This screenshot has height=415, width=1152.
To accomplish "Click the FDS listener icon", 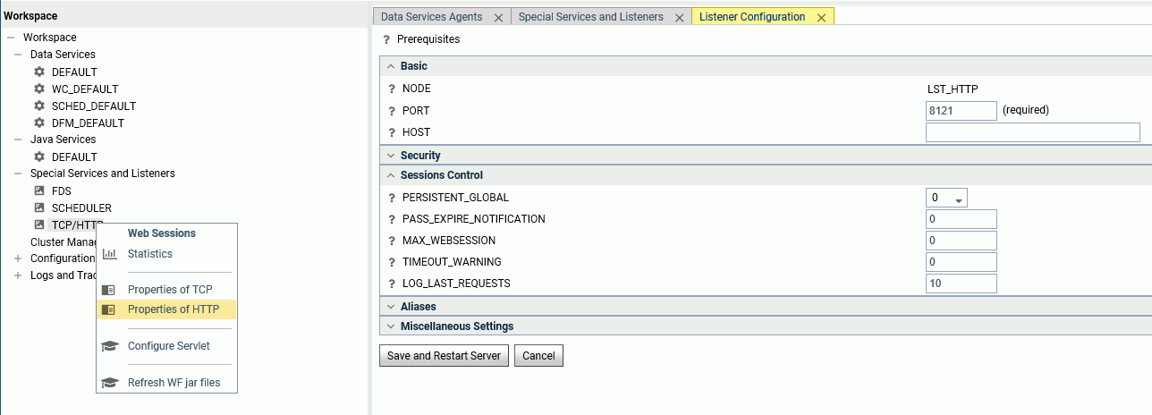I will click(x=39, y=191).
